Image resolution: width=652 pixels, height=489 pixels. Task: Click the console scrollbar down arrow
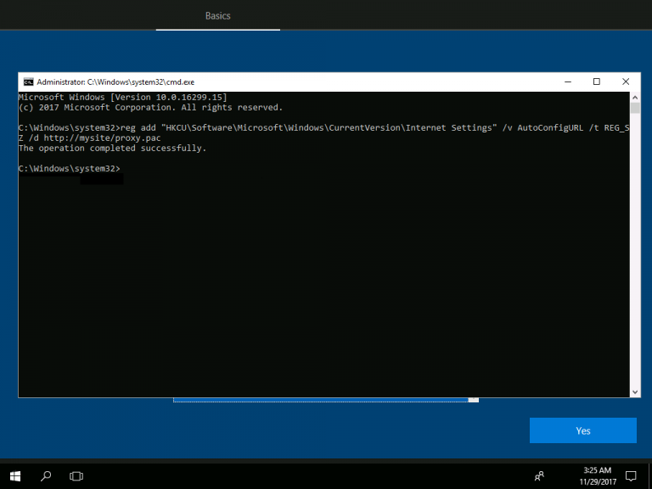click(635, 391)
